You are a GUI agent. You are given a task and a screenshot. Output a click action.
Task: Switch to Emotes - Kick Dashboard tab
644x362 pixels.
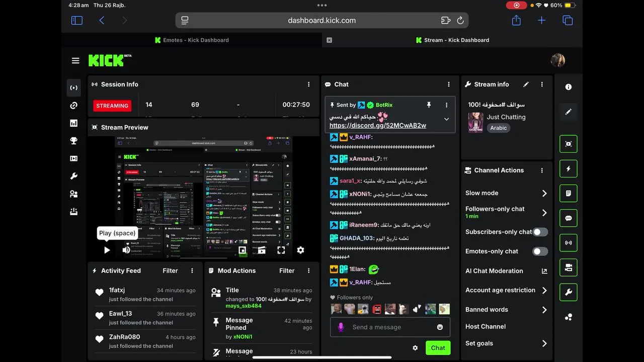pyautogui.click(x=192, y=40)
